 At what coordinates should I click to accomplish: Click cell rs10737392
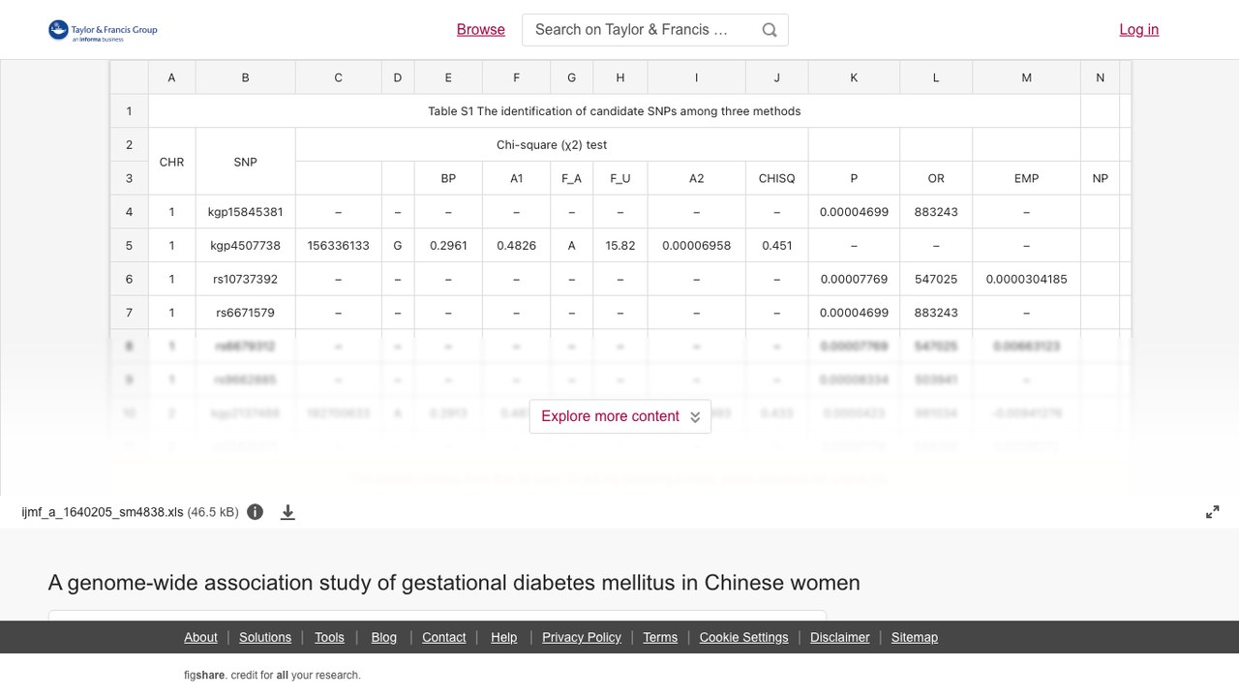tap(245, 279)
